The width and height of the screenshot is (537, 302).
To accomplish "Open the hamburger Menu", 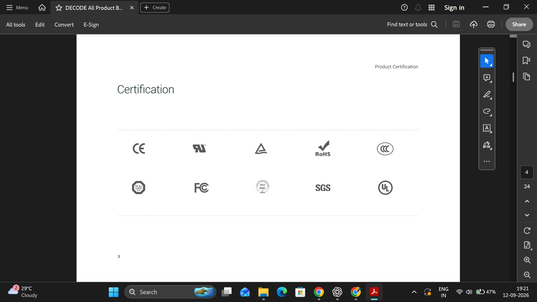I will coord(17,8).
